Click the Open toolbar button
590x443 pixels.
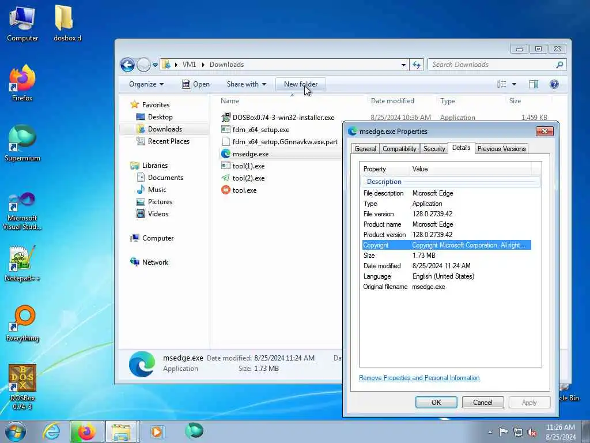(196, 84)
